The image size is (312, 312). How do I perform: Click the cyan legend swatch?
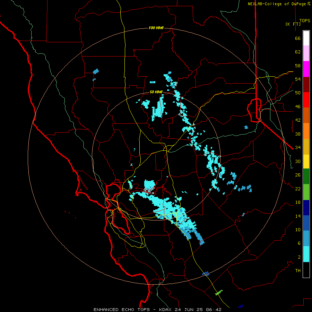click(306, 254)
